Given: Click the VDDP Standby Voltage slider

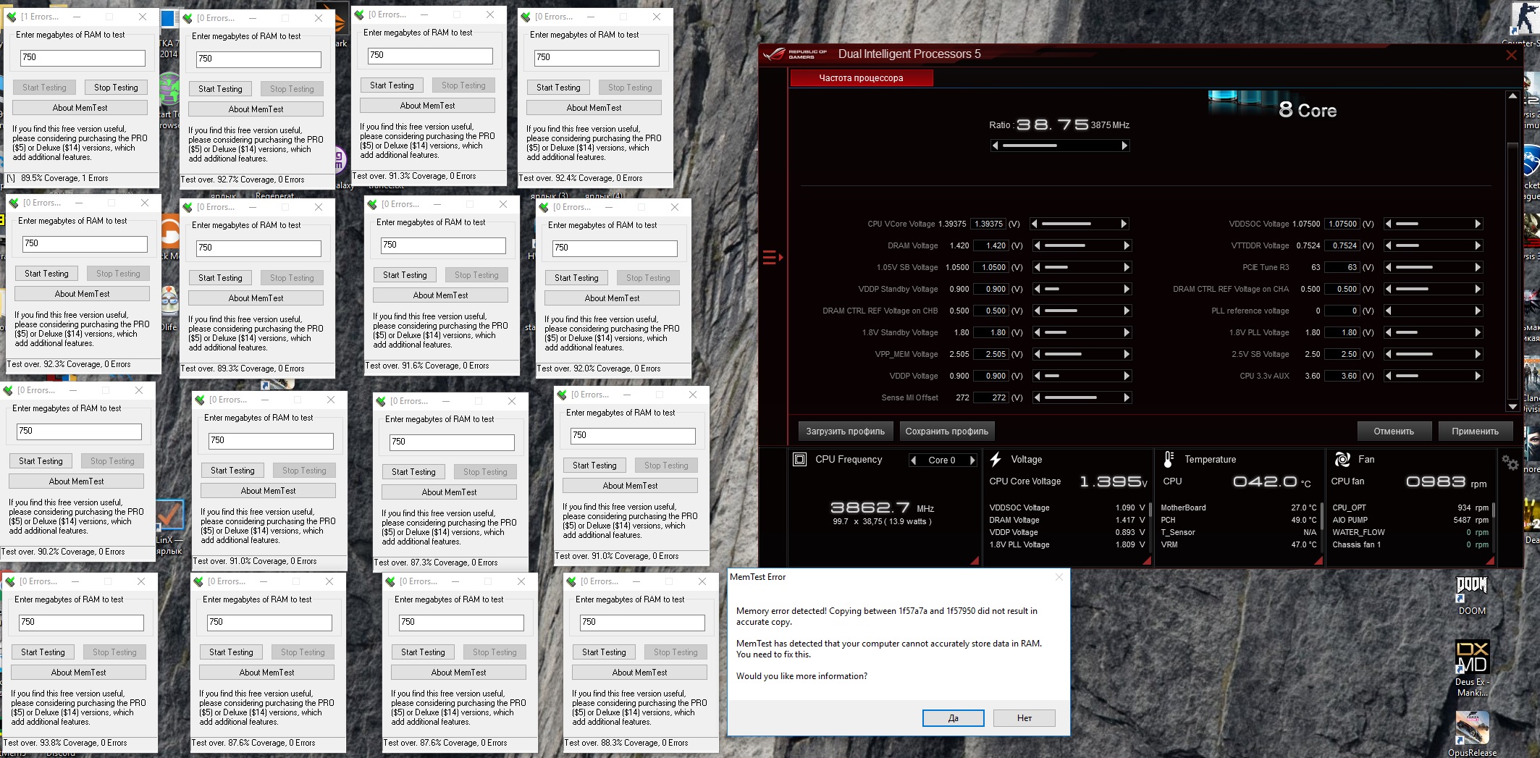Looking at the screenshot, I should pos(1082,289).
